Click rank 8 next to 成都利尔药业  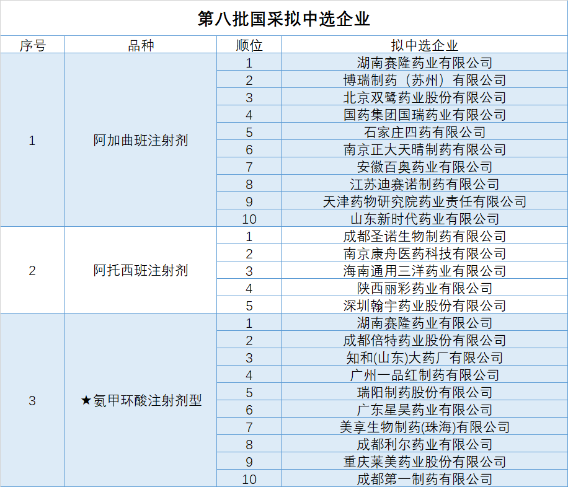click(249, 444)
